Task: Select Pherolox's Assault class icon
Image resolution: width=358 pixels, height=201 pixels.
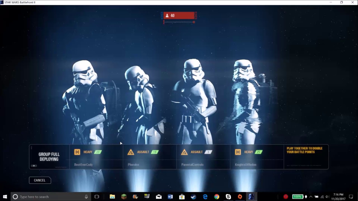Action: 131,152
